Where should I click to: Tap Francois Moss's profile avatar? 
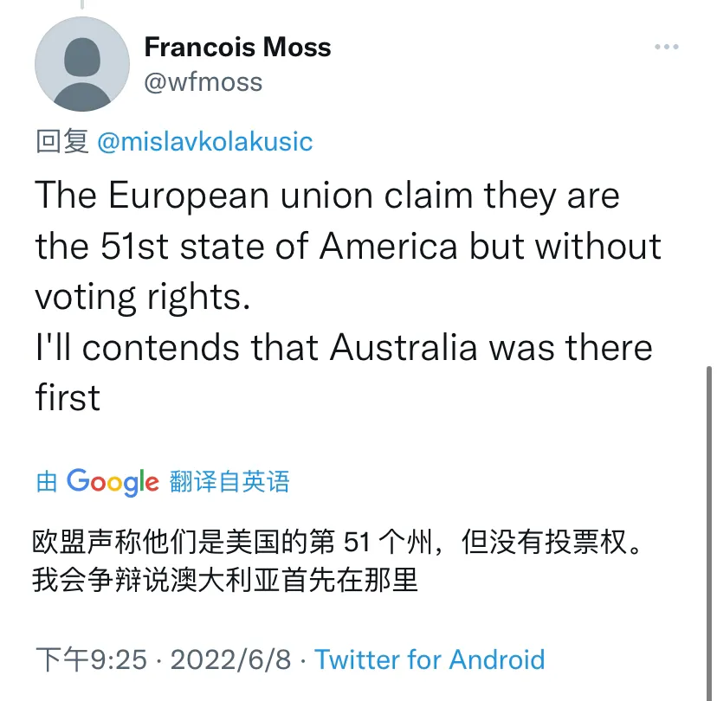click(x=81, y=64)
